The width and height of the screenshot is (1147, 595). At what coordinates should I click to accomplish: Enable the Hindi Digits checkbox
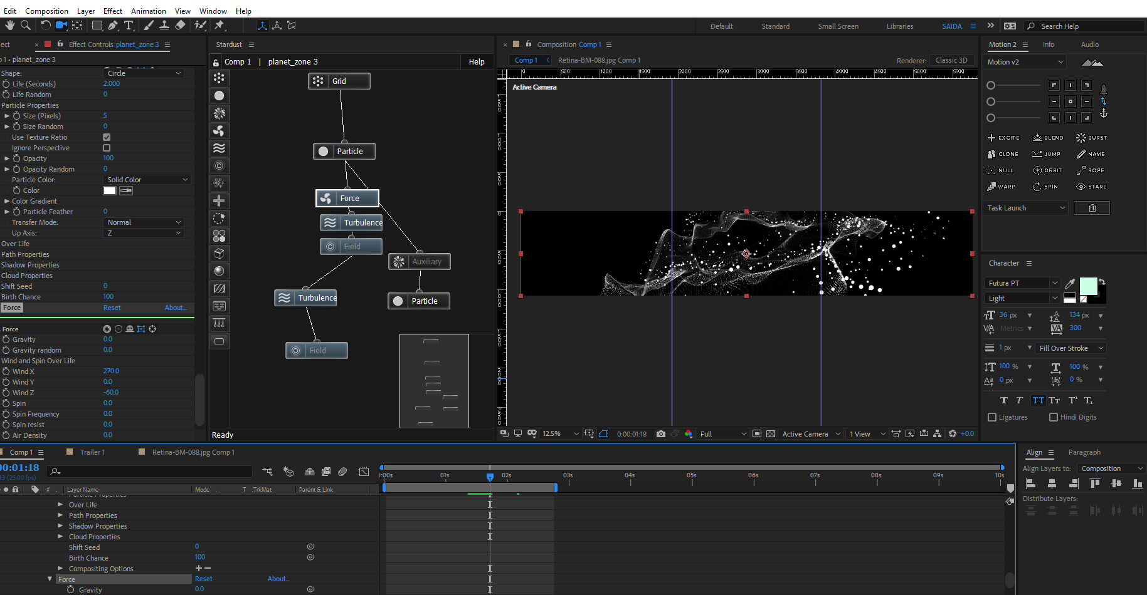1054,417
